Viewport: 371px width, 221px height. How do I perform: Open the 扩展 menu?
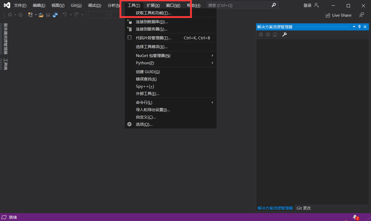tap(153, 5)
